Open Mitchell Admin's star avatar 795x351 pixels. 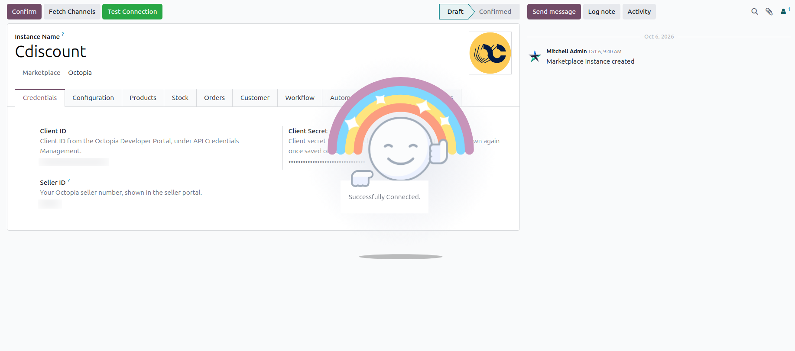535,56
